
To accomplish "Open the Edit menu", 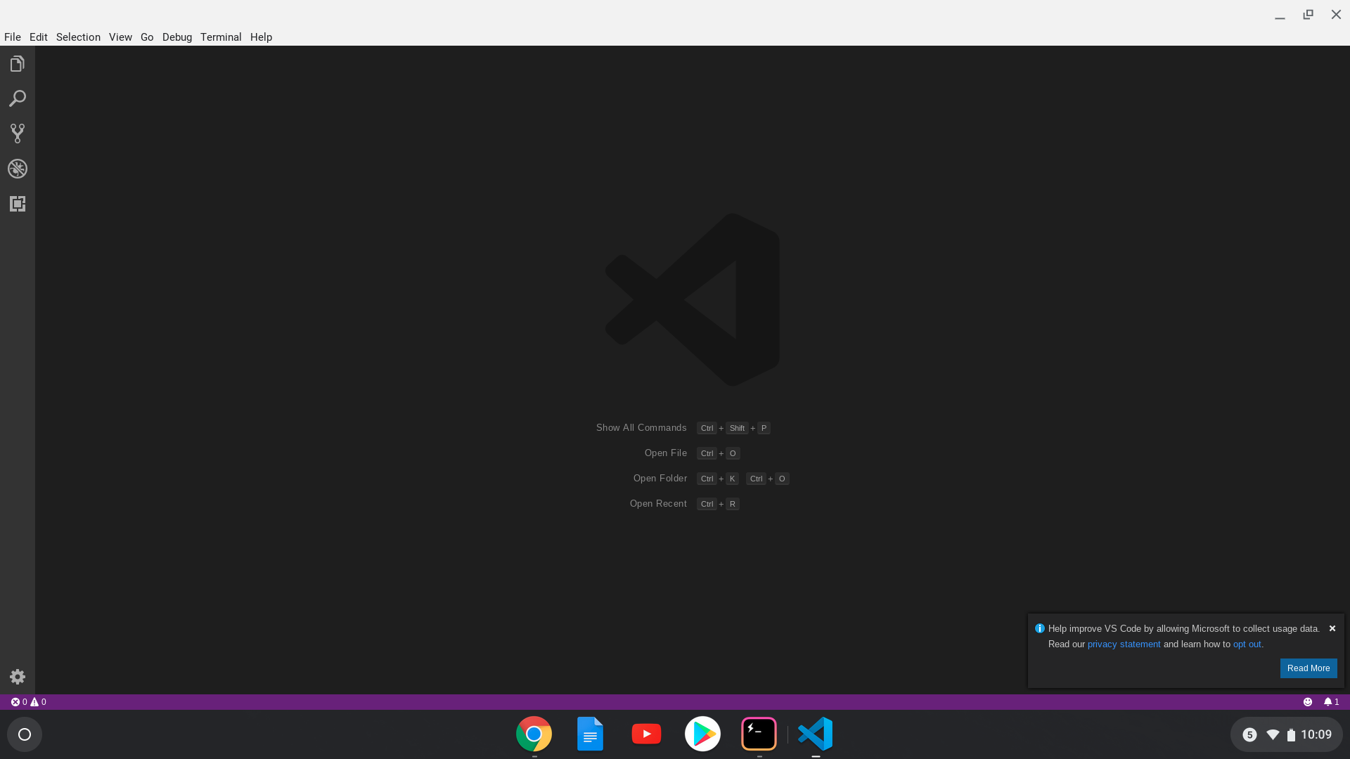I will click(x=39, y=37).
